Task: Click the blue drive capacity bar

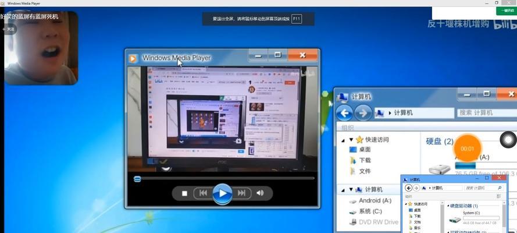Action: pos(486,165)
